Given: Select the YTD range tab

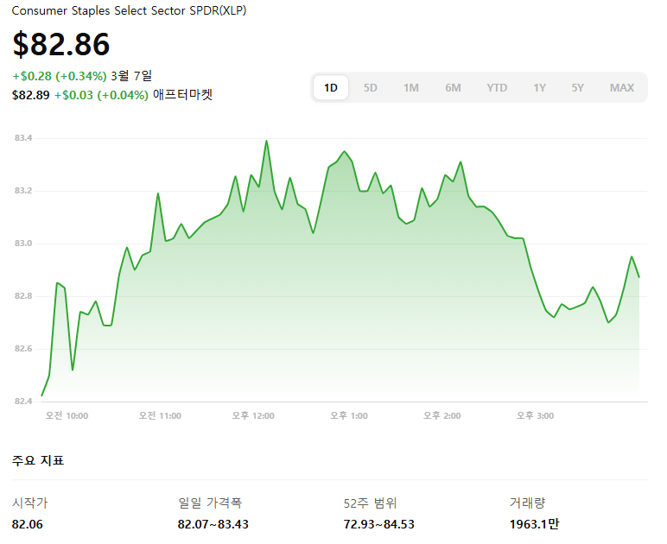Looking at the screenshot, I should click(x=497, y=87).
